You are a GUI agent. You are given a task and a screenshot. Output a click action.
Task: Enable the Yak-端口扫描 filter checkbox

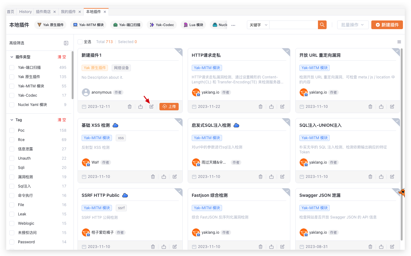coord(12,68)
